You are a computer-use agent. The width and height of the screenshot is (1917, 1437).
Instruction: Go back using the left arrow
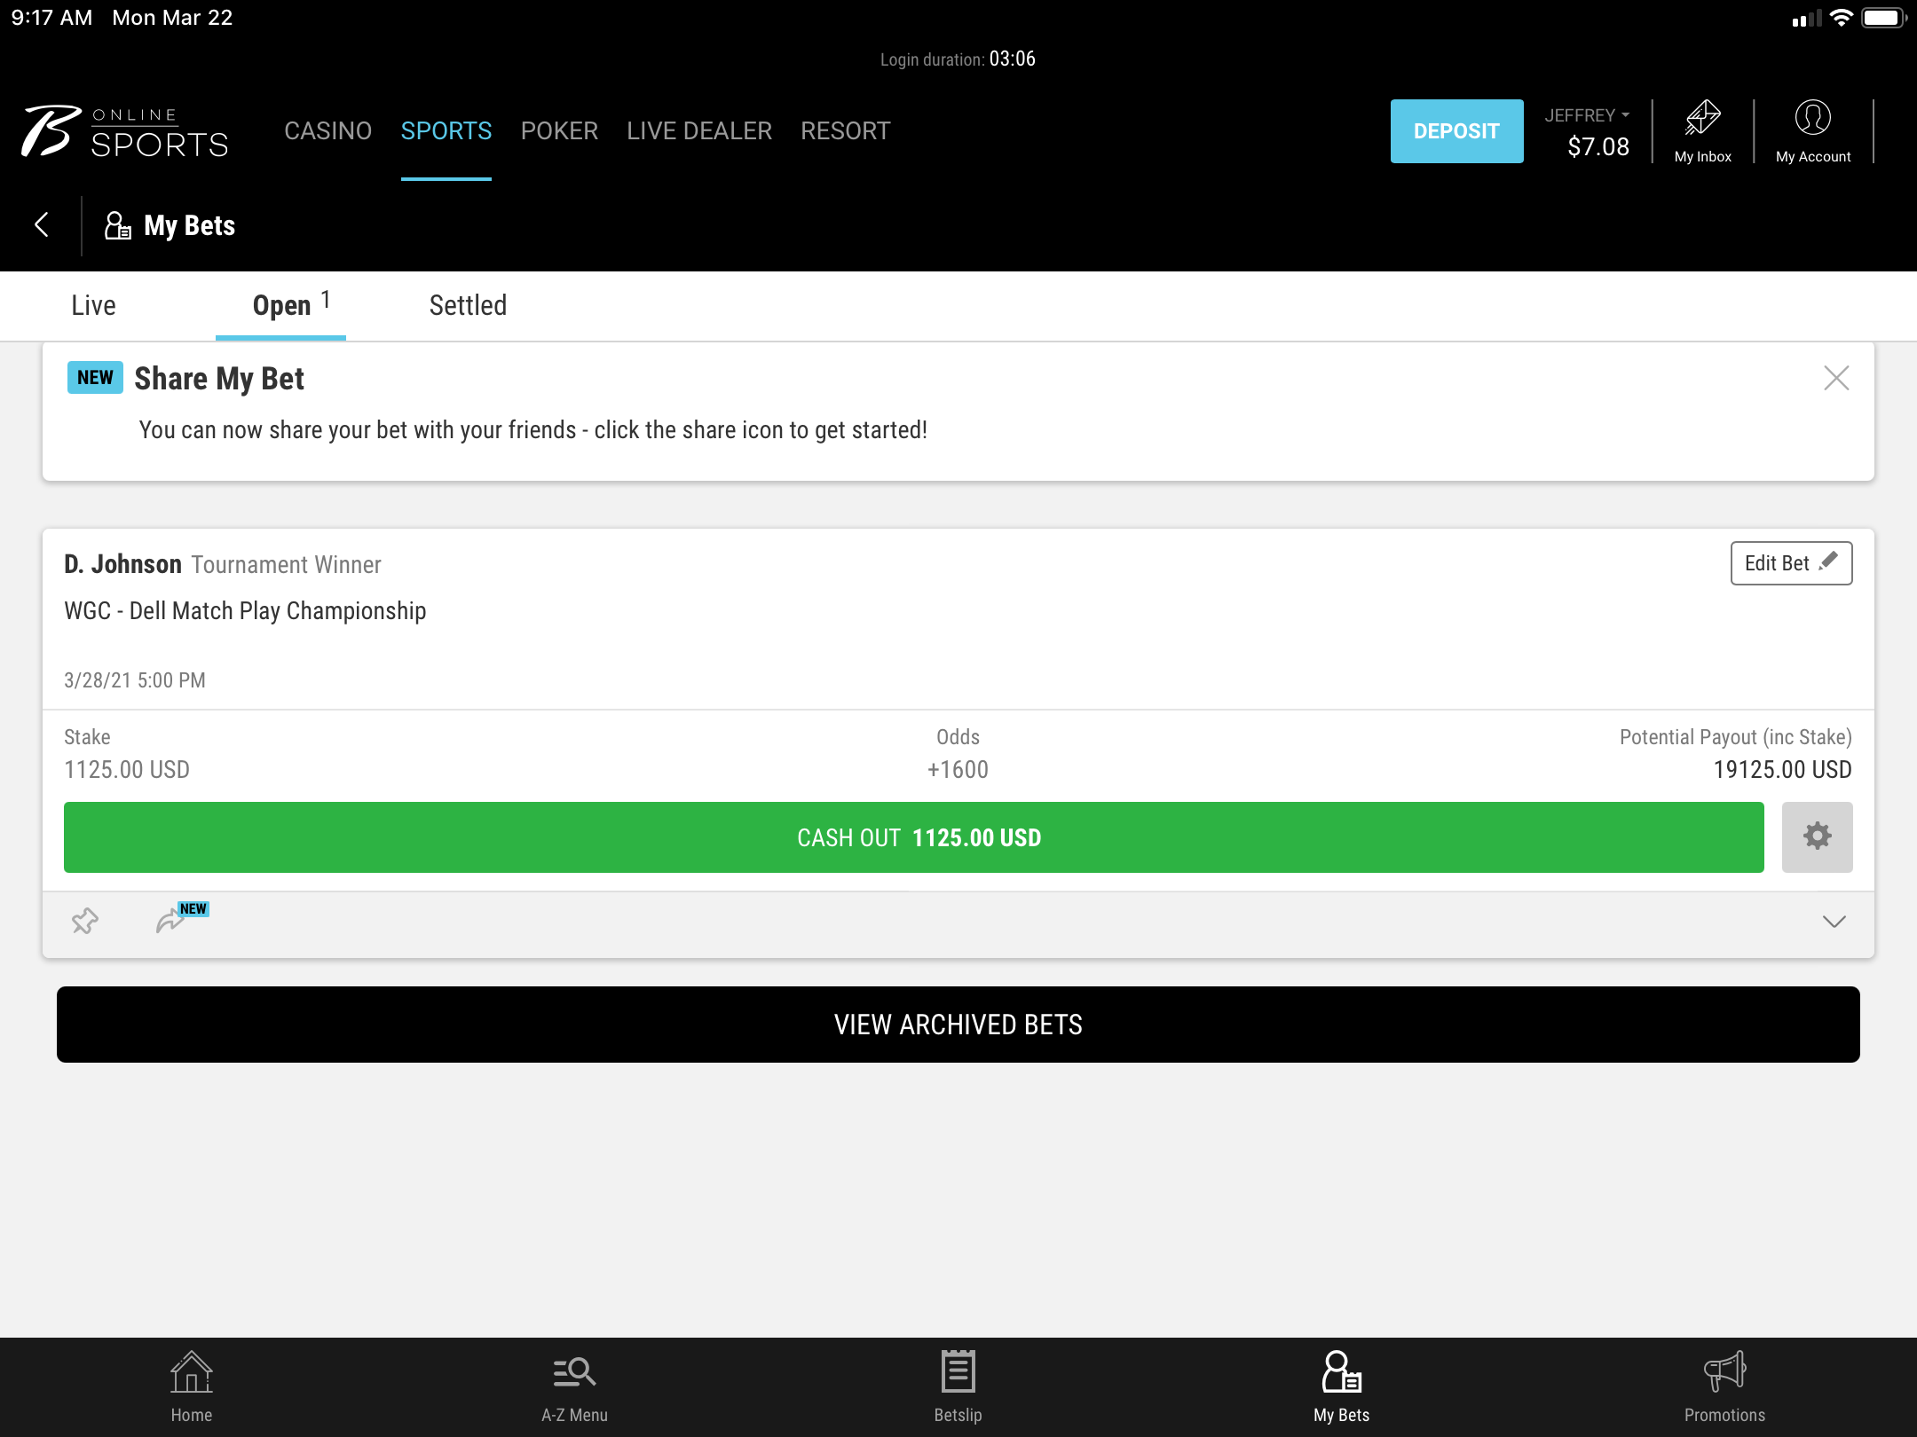tap(41, 225)
